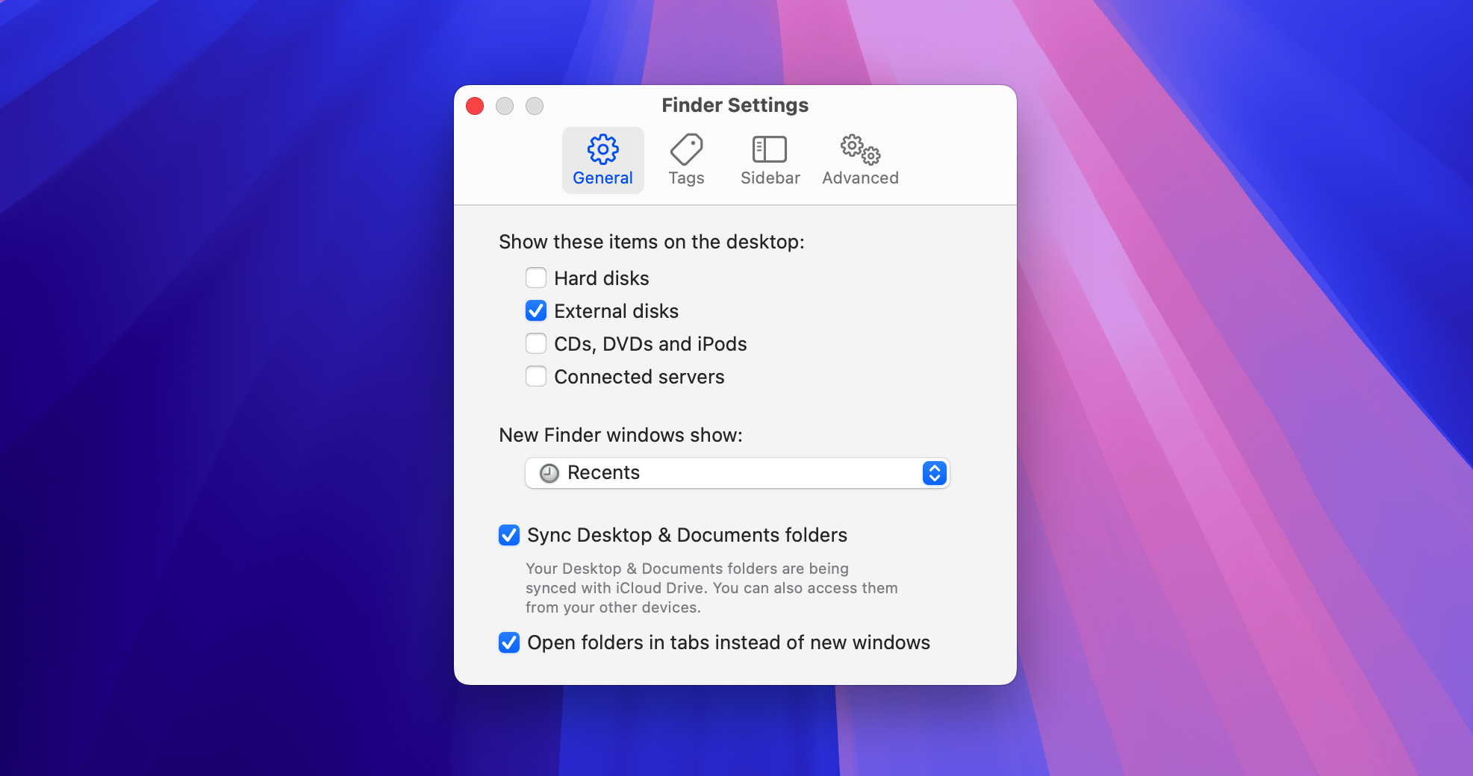Image resolution: width=1473 pixels, height=776 pixels.
Task: Click the Sidebar panel icon
Action: 770,149
